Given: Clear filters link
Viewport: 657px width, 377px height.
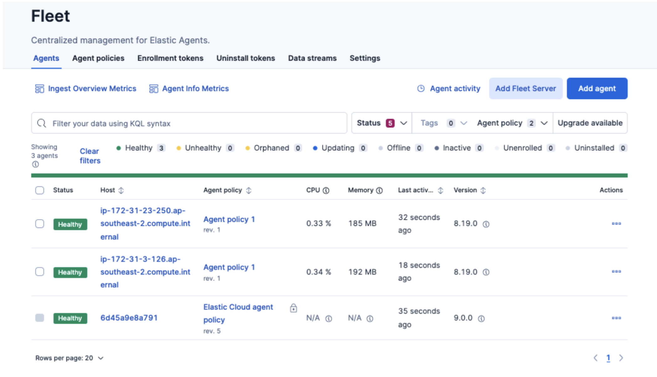Looking at the screenshot, I should 90,156.
